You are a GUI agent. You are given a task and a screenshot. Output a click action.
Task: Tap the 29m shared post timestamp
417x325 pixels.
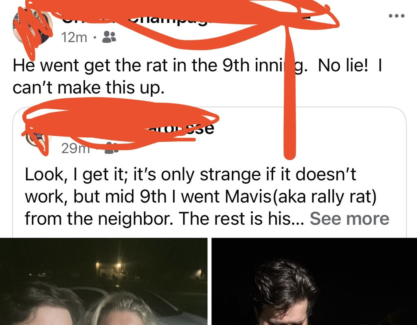(x=75, y=148)
